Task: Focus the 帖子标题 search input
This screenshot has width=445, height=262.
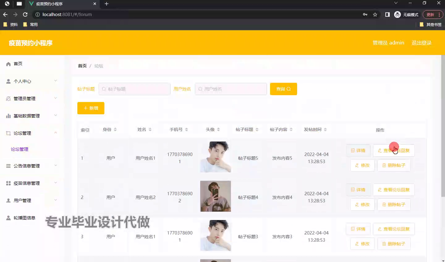Action: pyautogui.click(x=134, y=89)
